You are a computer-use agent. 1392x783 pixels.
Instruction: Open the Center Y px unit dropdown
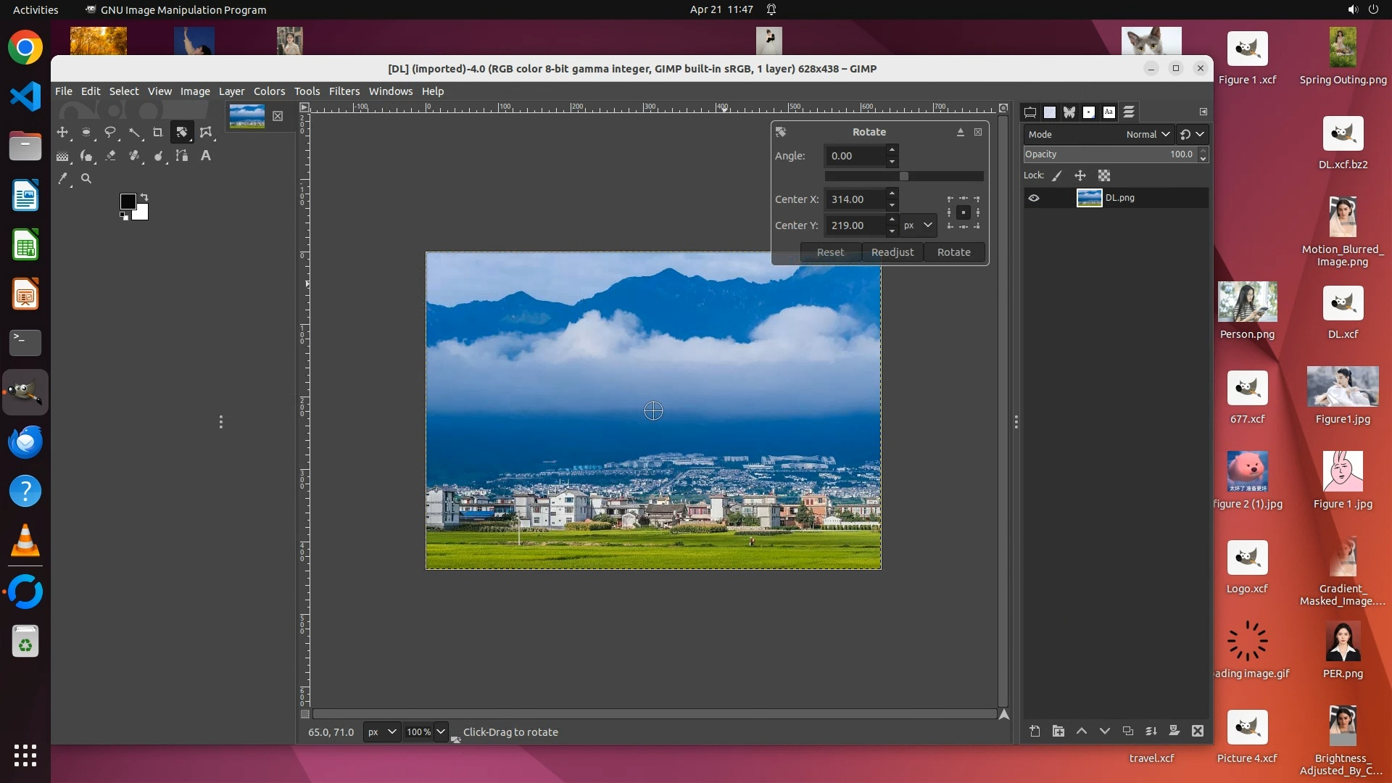point(919,225)
